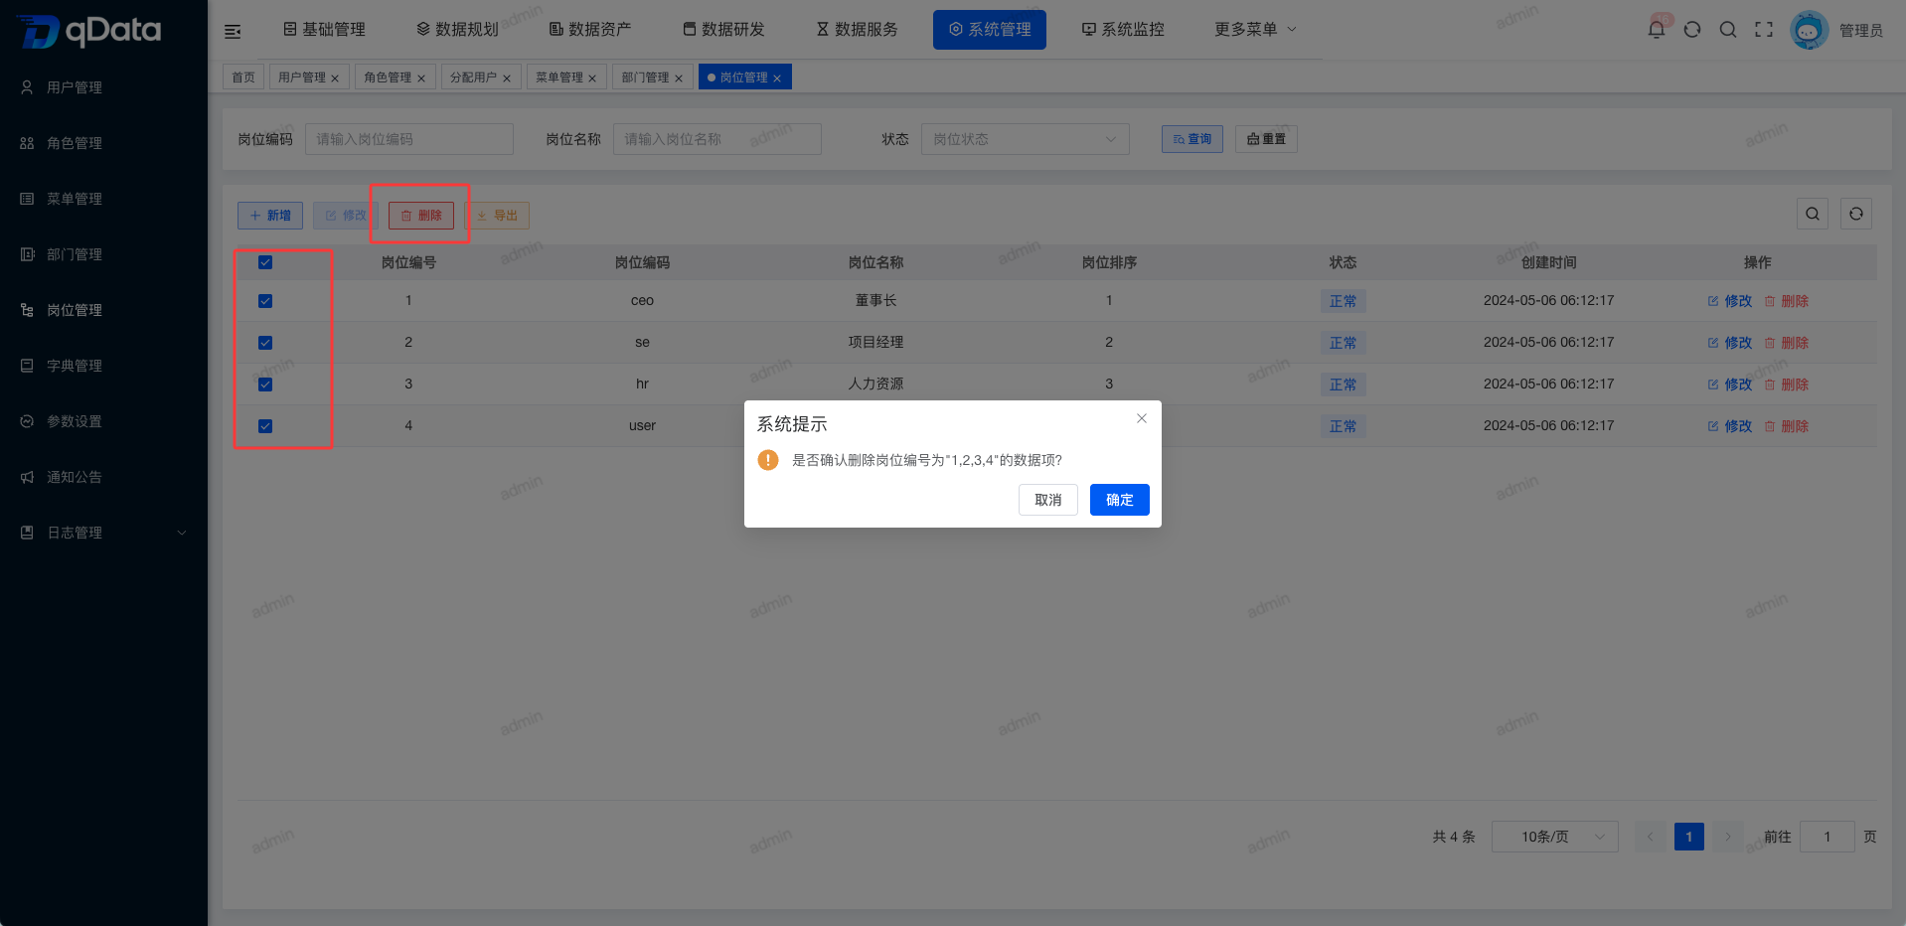Focus the 岗位编码 input field
This screenshot has width=1906, height=926.
[x=409, y=139]
